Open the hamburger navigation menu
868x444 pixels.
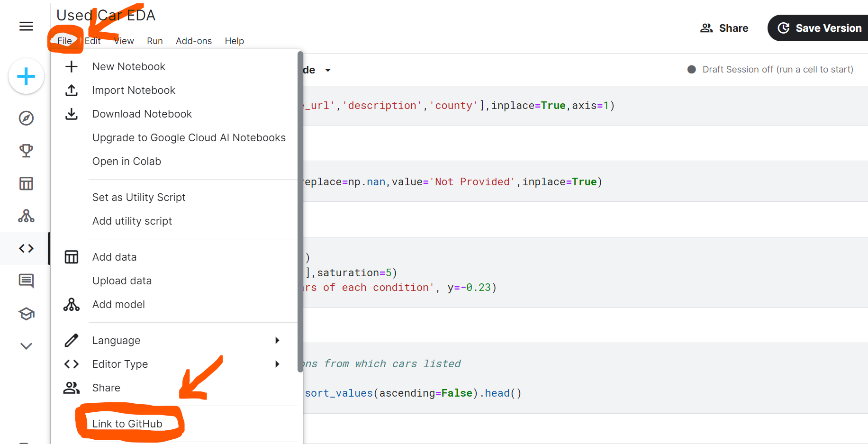(x=26, y=27)
